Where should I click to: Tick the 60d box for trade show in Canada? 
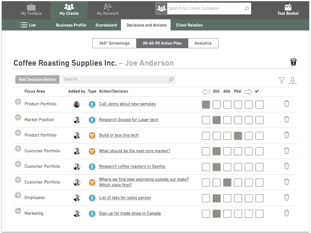click(227, 214)
